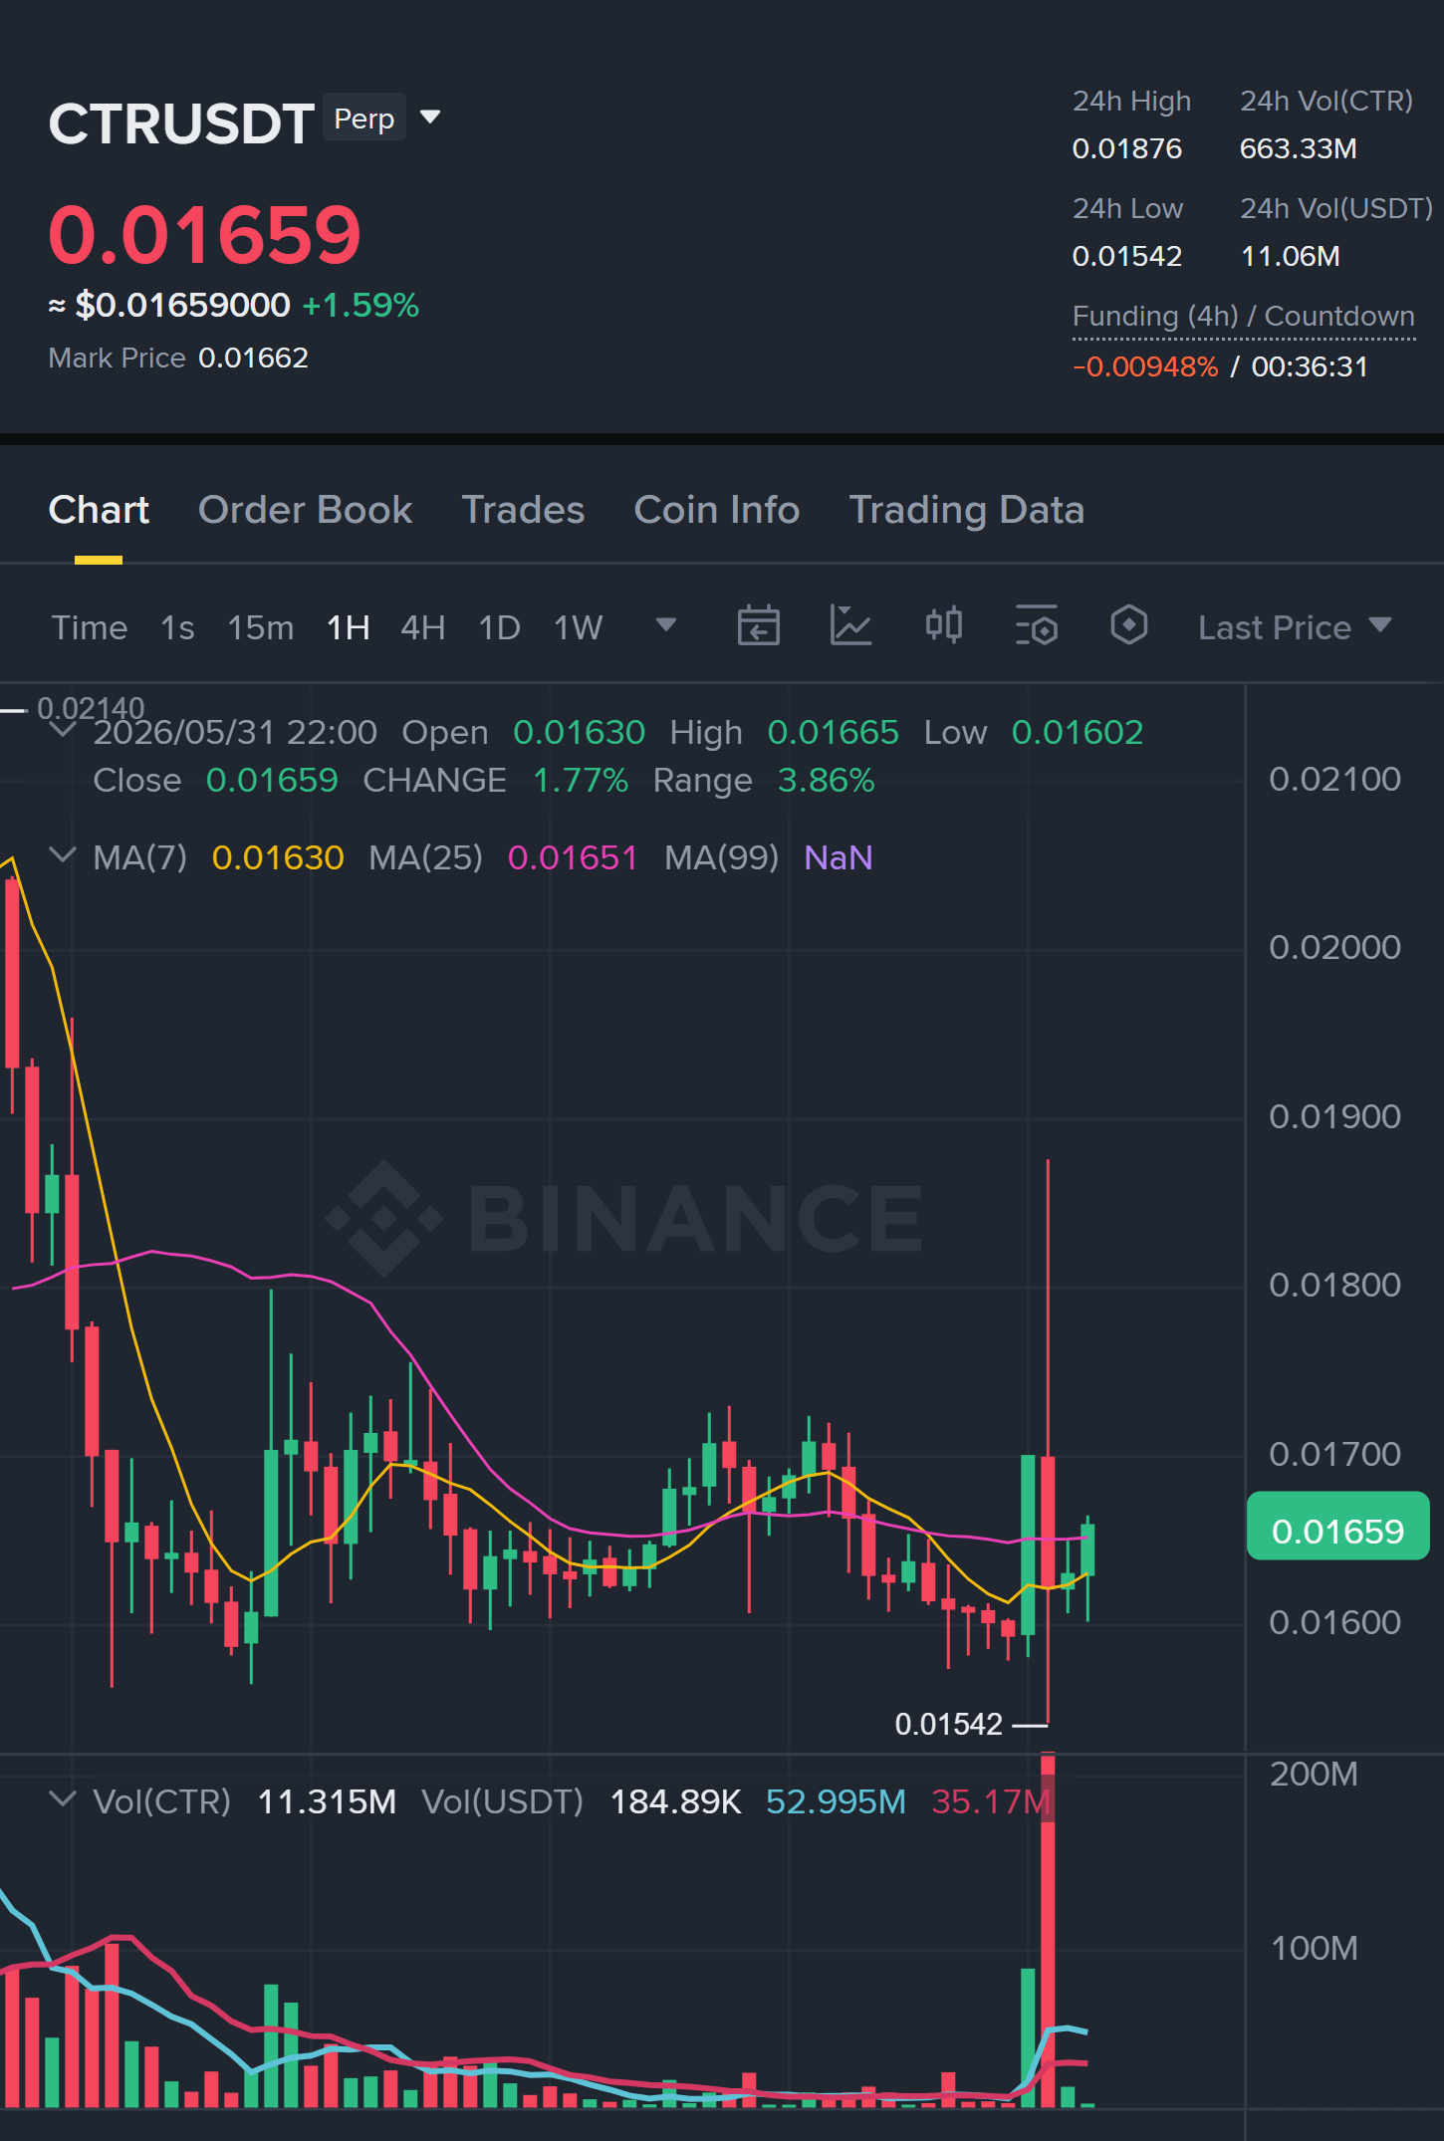Click the CHANGE value 1.77%
Screen dimensions: 1444x2141
tap(581, 780)
